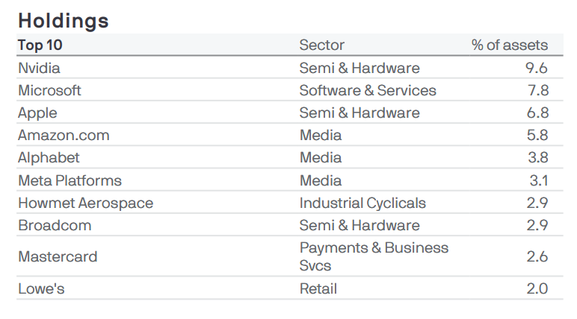Select the Microsoft holding name

point(49,90)
